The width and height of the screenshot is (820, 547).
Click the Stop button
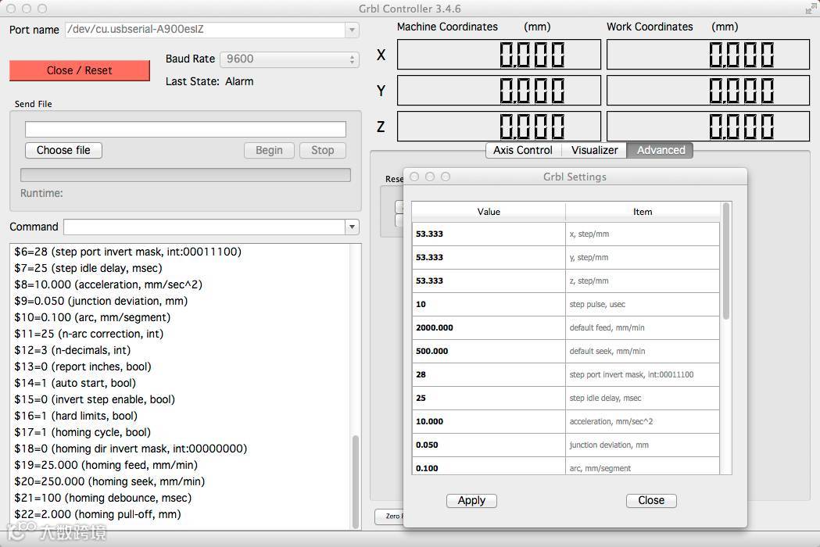click(x=323, y=151)
